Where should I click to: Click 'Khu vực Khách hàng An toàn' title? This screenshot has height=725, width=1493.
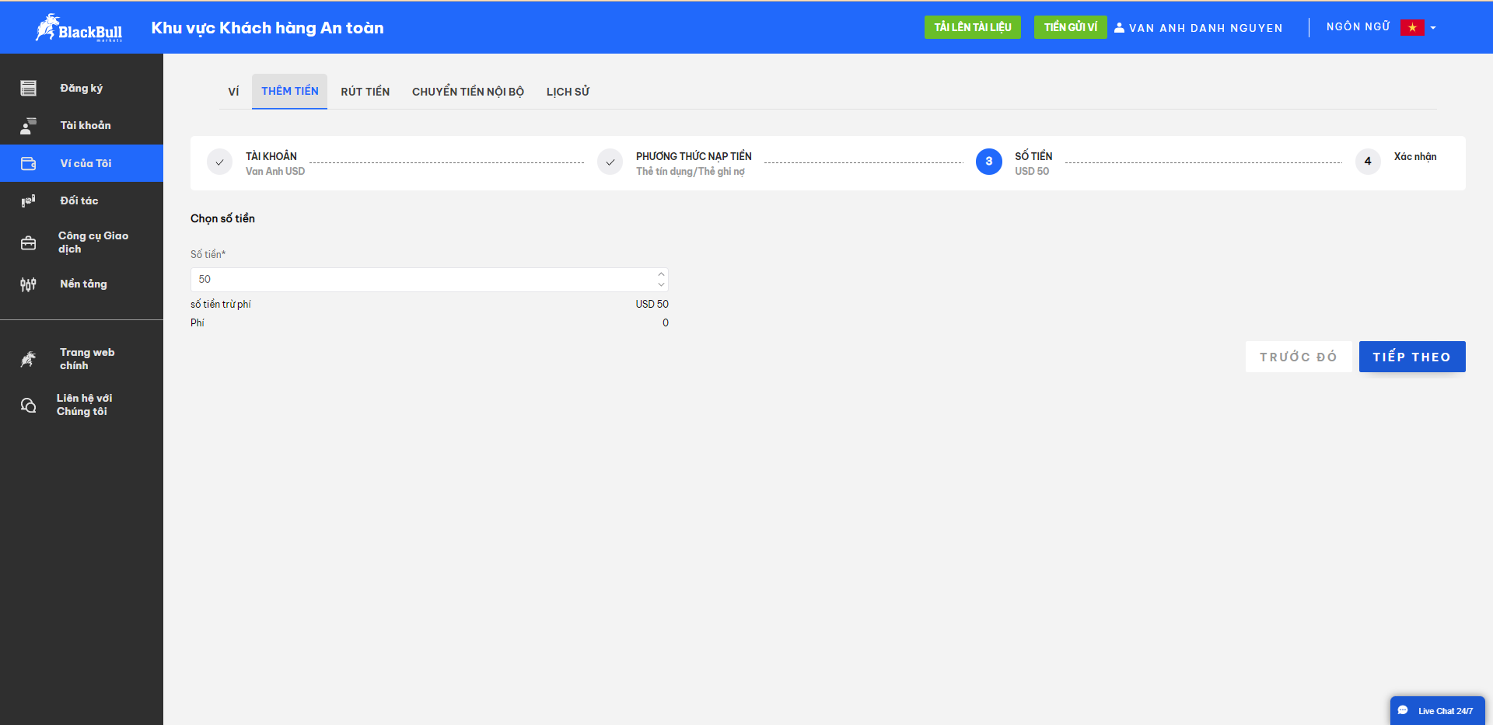click(267, 28)
